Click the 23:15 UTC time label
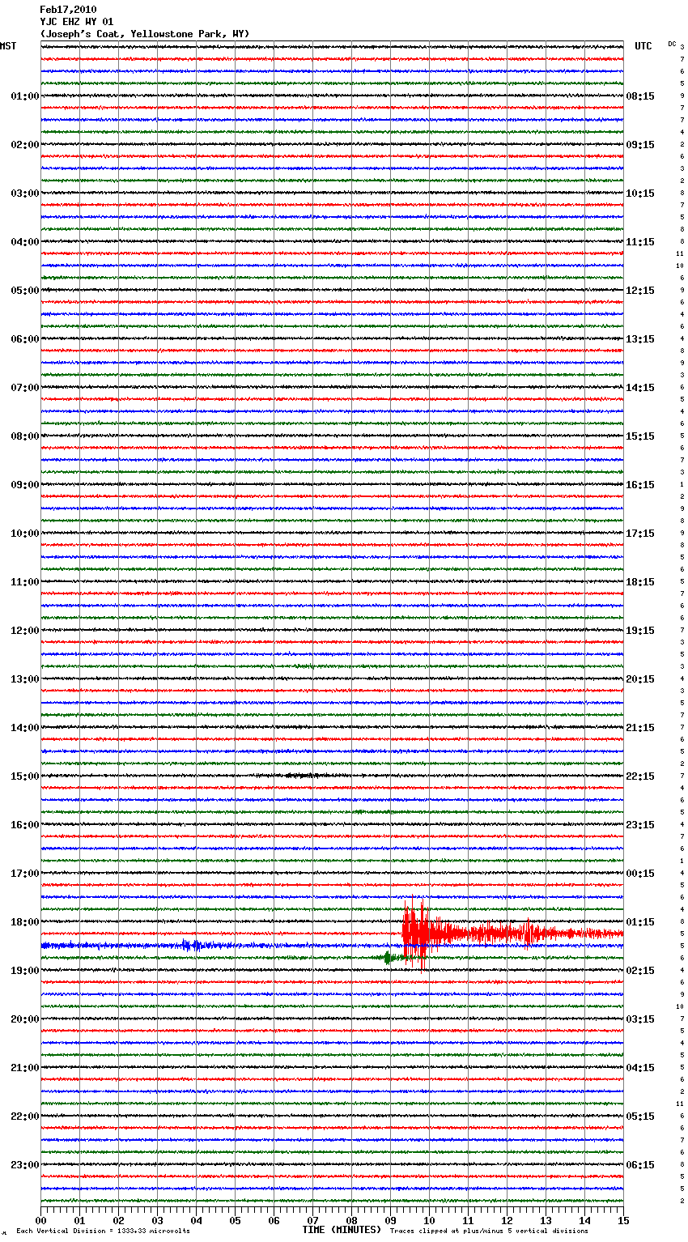This screenshot has width=688, height=1242. [x=640, y=825]
